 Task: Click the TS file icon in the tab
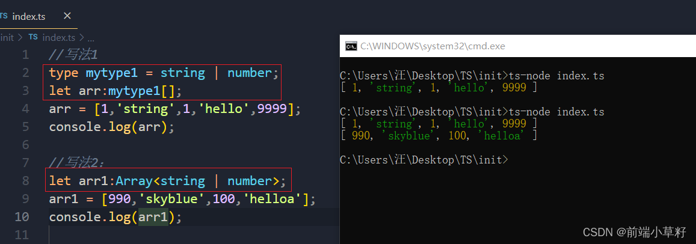(4, 16)
